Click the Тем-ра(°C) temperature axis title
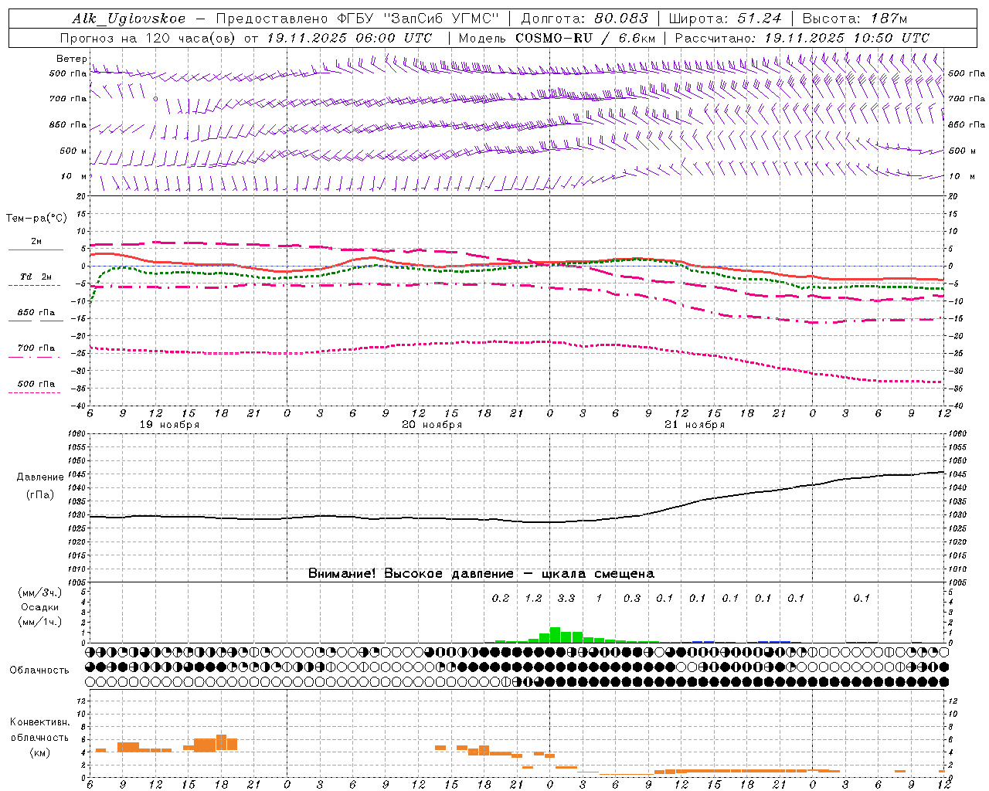Image resolution: width=989 pixels, height=791 pixels. [x=36, y=219]
